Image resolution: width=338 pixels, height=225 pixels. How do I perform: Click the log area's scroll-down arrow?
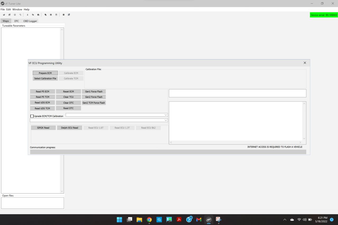pos(304,138)
